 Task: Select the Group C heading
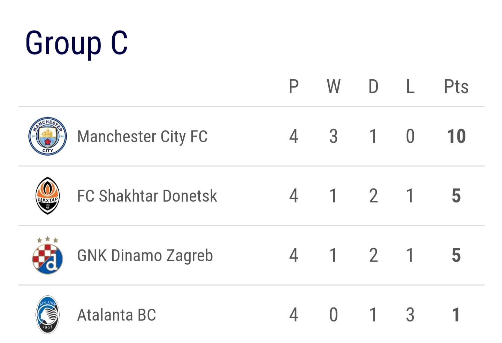[x=76, y=43]
